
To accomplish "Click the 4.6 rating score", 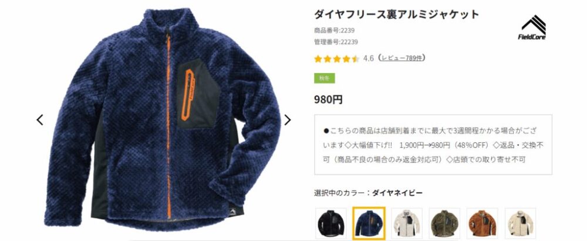I will click(369, 58).
